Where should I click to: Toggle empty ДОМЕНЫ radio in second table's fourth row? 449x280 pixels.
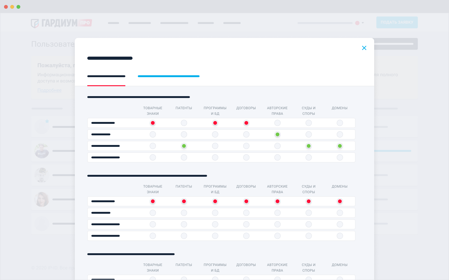point(340,236)
